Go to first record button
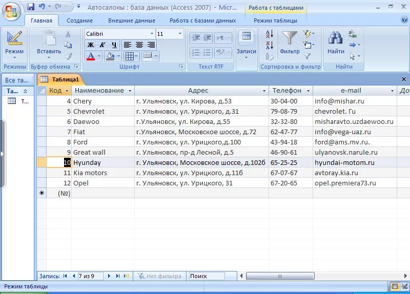 pos(65,276)
